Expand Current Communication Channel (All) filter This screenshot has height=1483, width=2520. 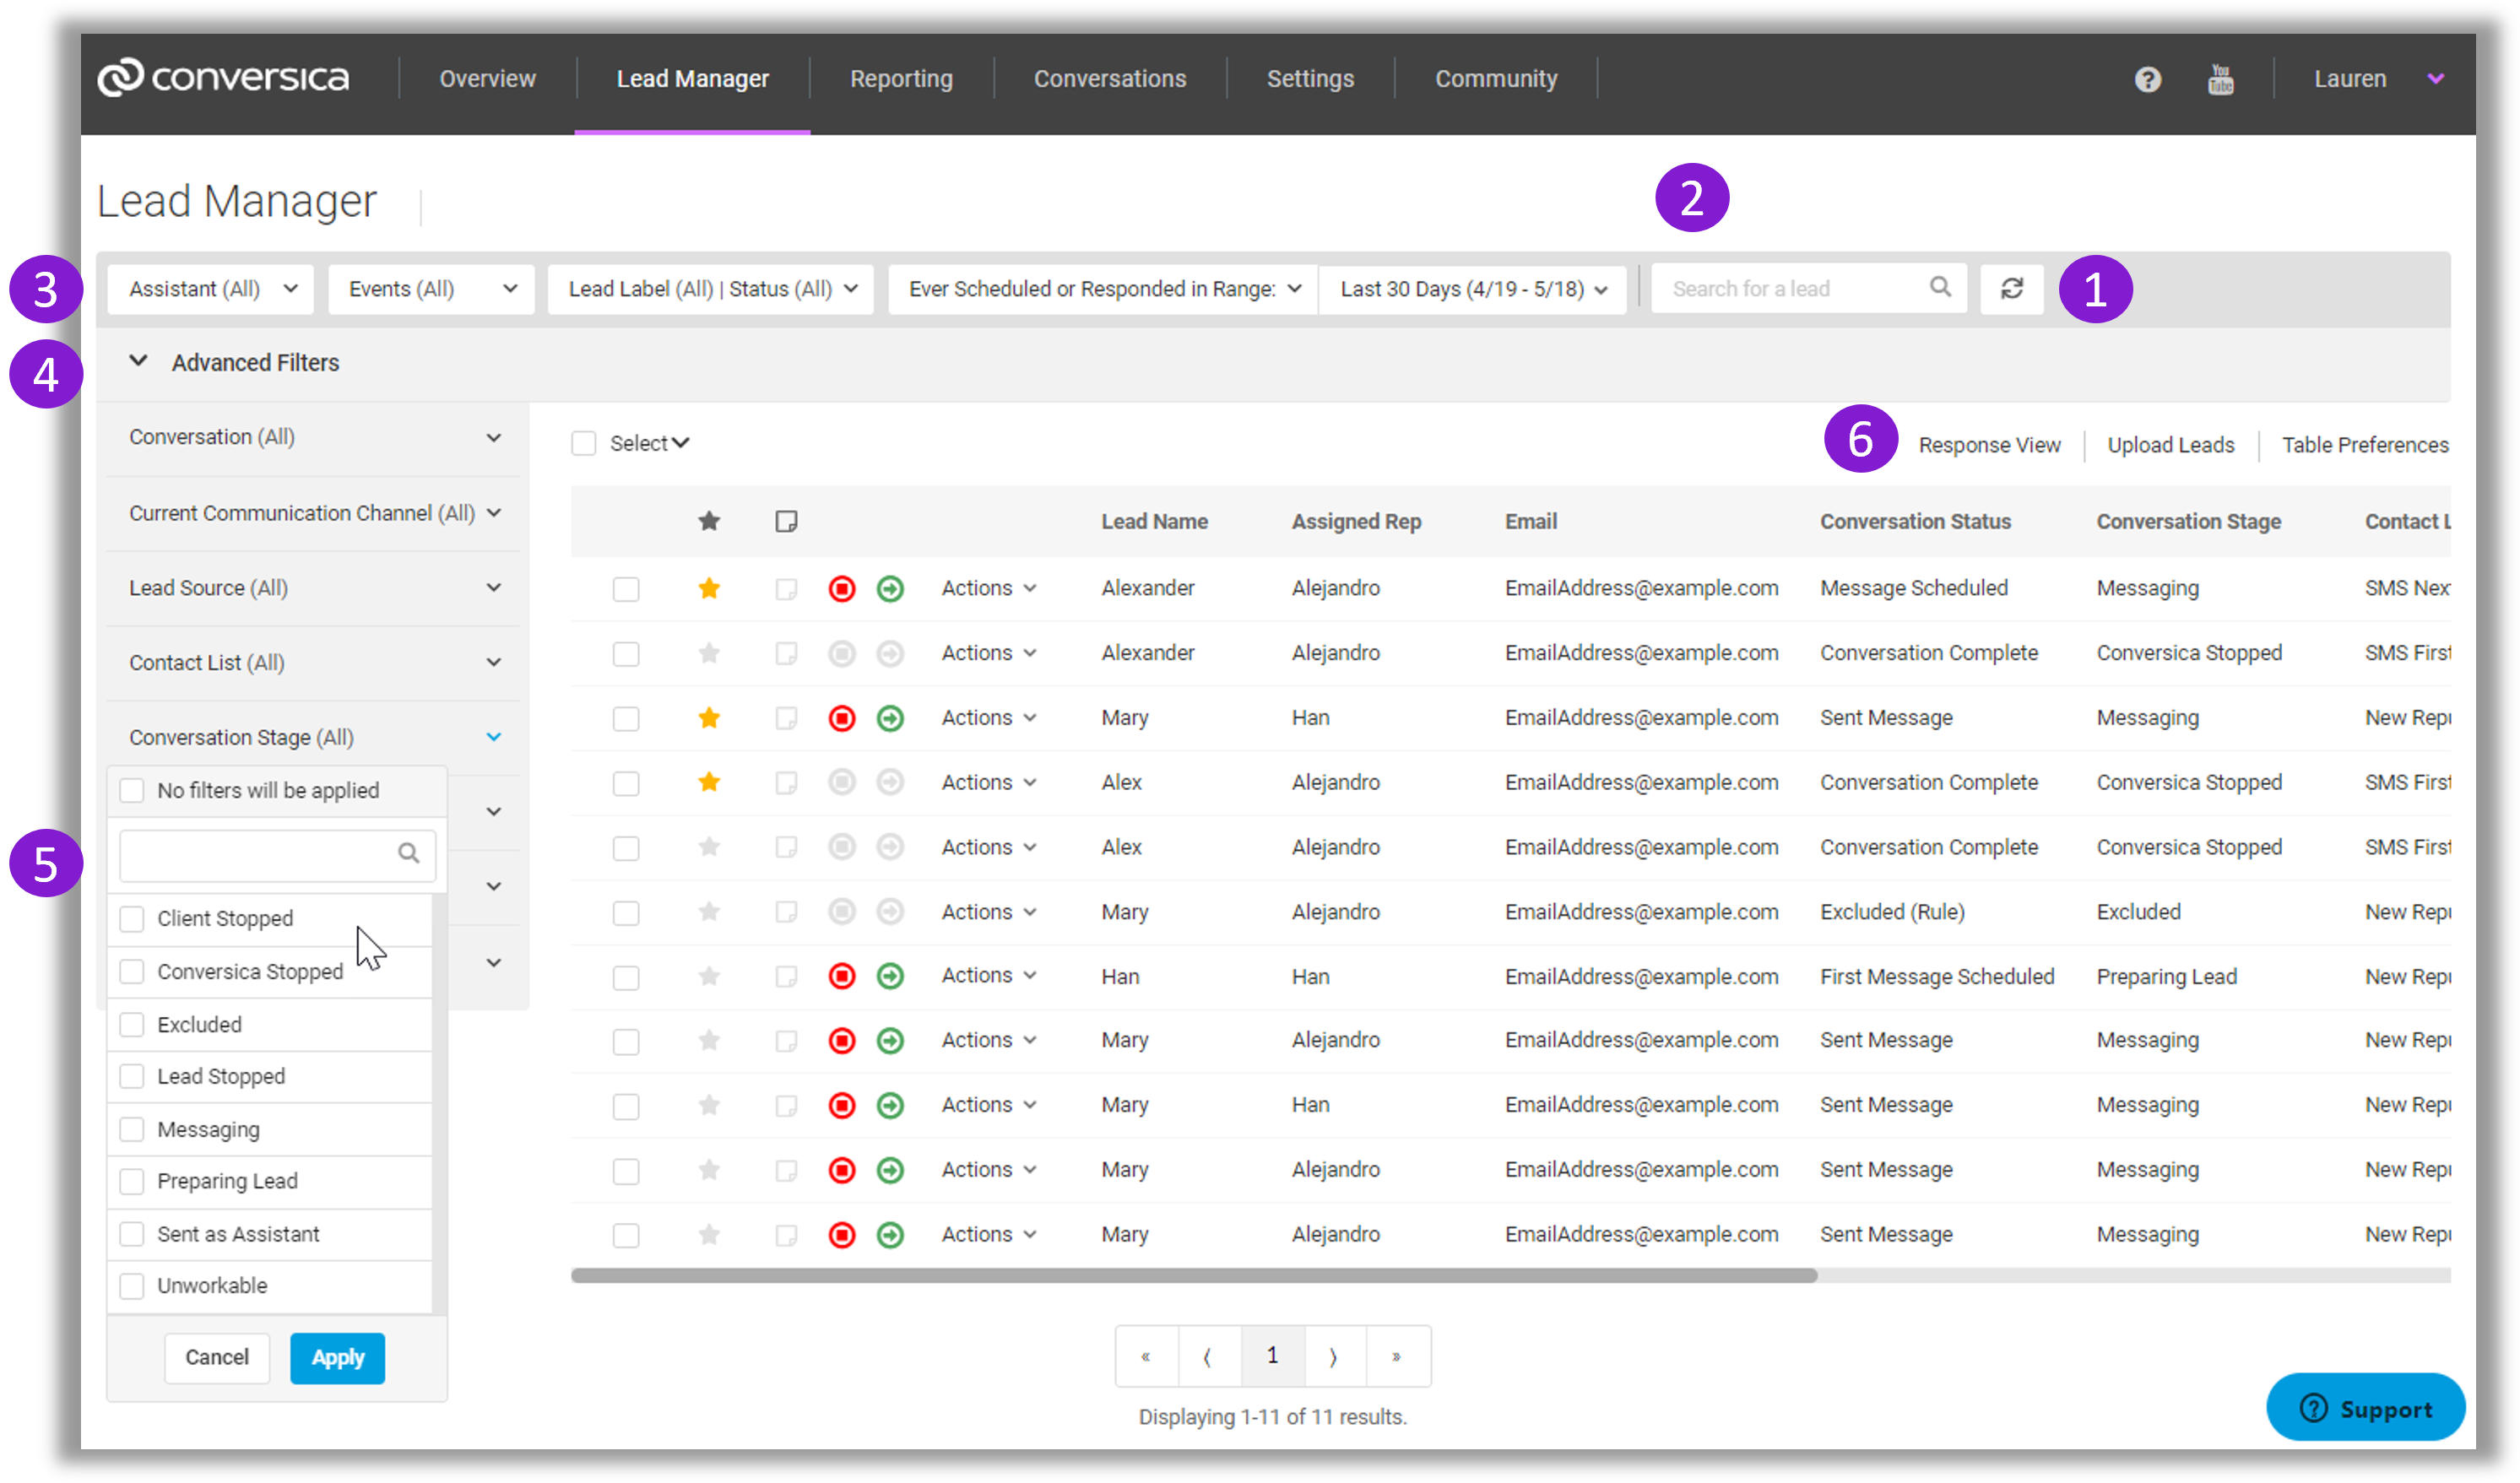pos(313,513)
